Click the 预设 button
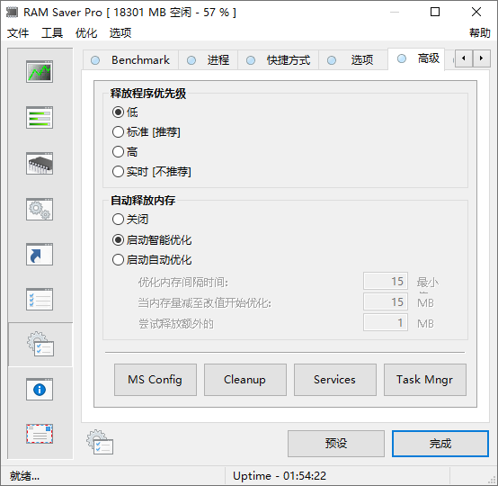 click(x=336, y=444)
